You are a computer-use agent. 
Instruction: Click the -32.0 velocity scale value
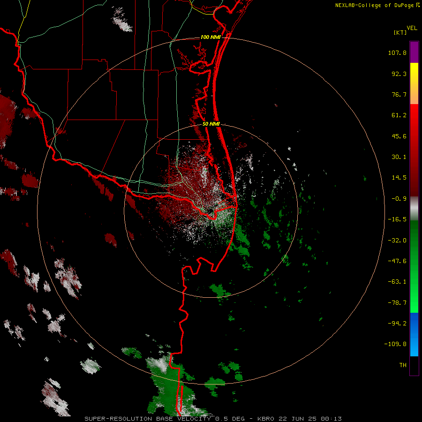pos(397,241)
